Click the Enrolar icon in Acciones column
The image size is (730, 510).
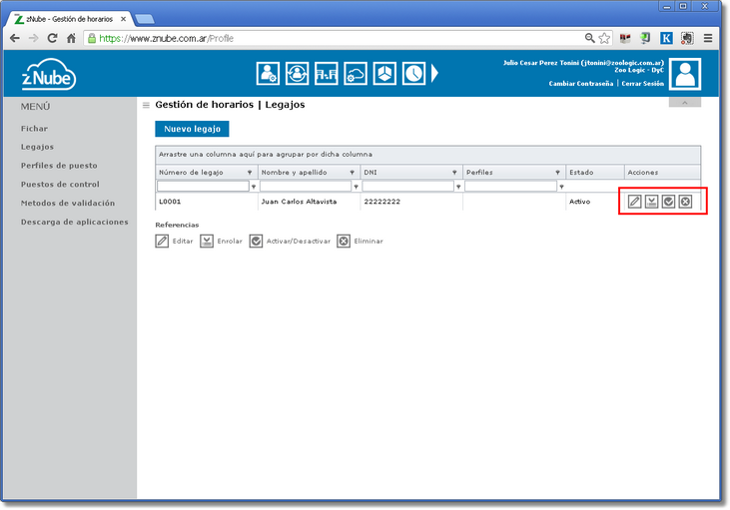click(x=651, y=202)
